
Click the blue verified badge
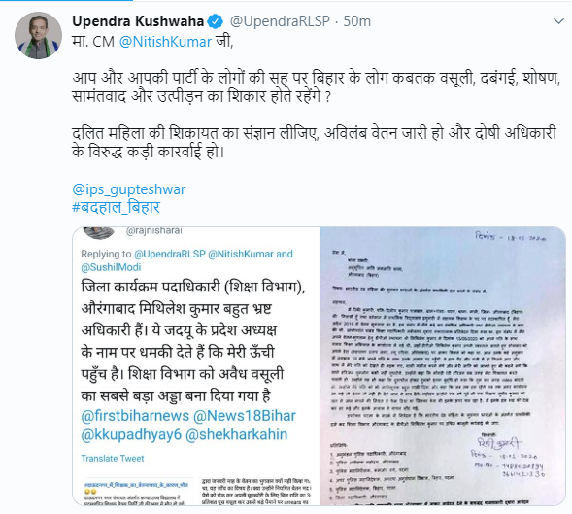(x=216, y=21)
